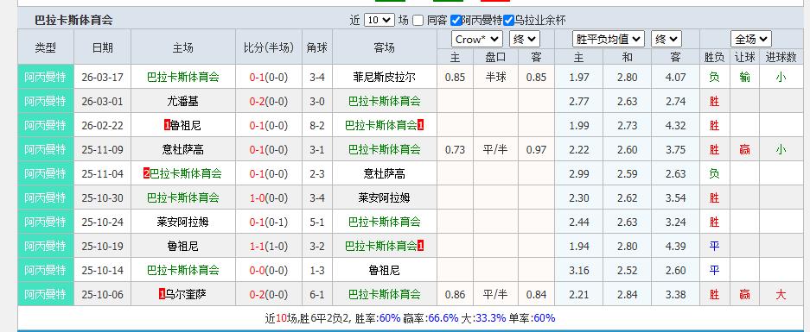810x332 pixels.
Task: Click the 阿丙曼特 league tag in 25-10-06 row
Action: tap(46, 294)
